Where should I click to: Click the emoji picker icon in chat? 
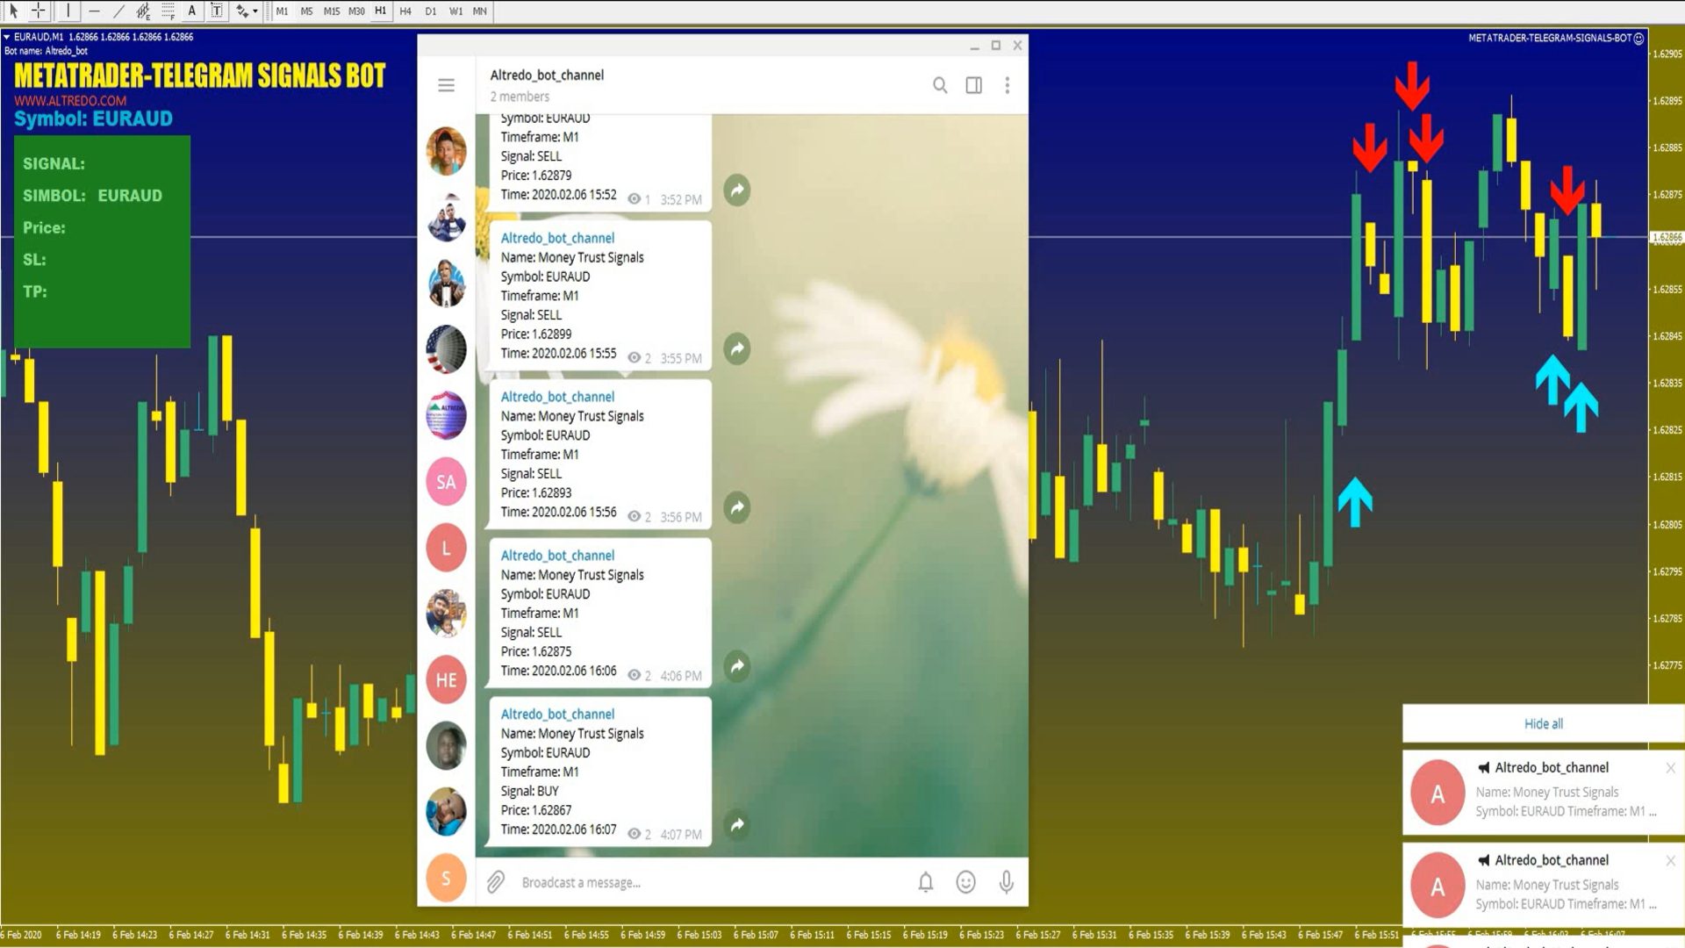[965, 882]
